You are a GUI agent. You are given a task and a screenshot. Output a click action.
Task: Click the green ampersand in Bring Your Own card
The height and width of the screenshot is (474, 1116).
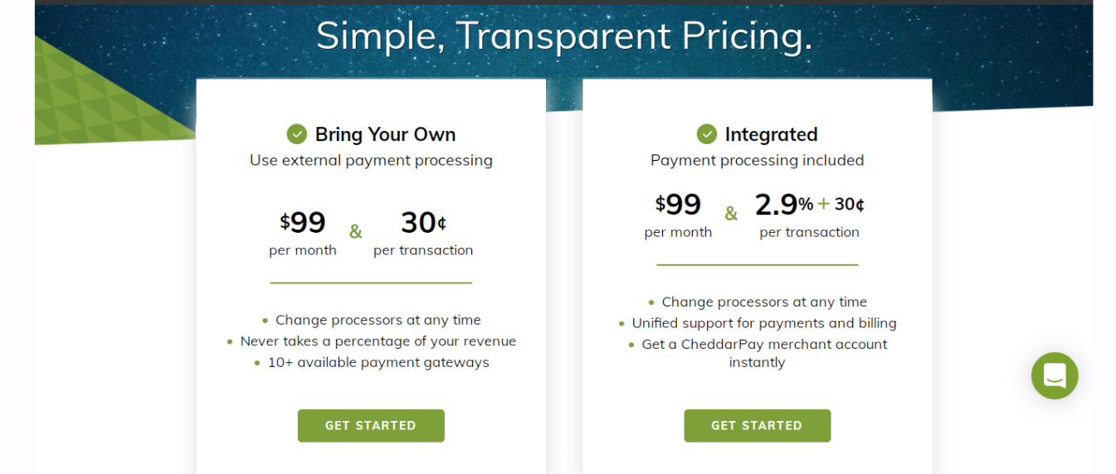(x=355, y=231)
